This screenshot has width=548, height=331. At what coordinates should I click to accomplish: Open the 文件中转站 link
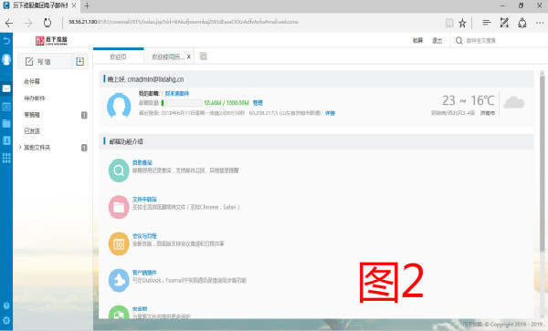point(144,199)
